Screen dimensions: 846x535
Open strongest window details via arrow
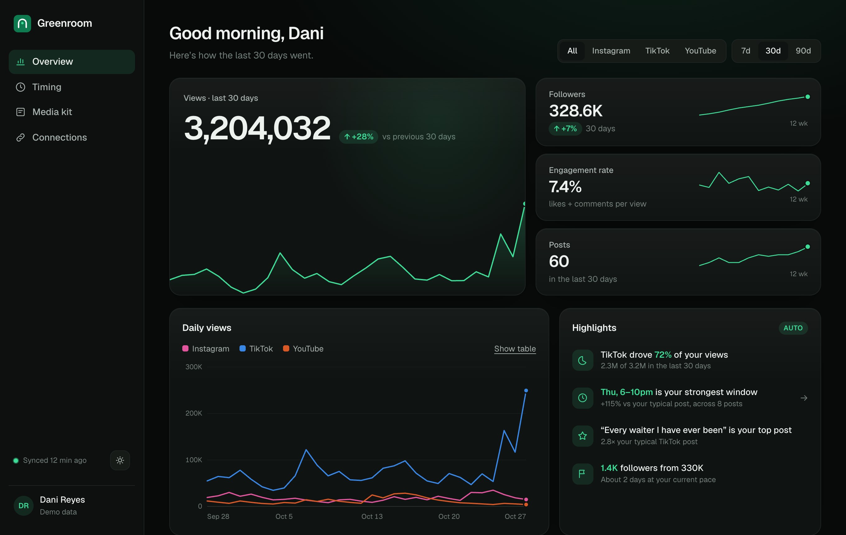coord(803,398)
